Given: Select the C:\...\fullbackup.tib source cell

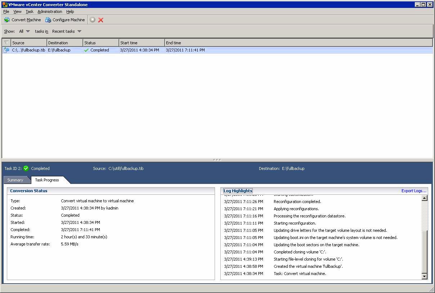Looking at the screenshot, I should click(x=28, y=50).
